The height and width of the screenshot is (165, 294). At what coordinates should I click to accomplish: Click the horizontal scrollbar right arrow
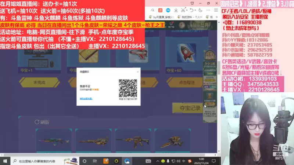215,155
